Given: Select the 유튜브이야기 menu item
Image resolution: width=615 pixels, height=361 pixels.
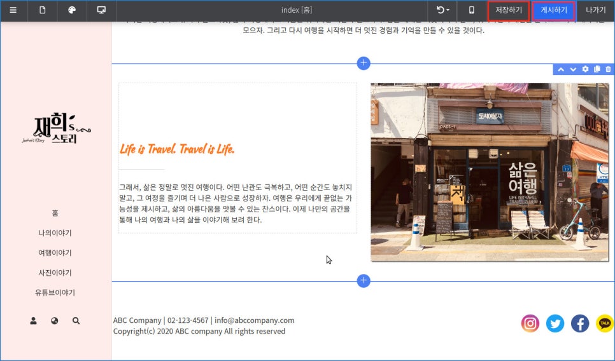Looking at the screenshot, I should [55, 293].
